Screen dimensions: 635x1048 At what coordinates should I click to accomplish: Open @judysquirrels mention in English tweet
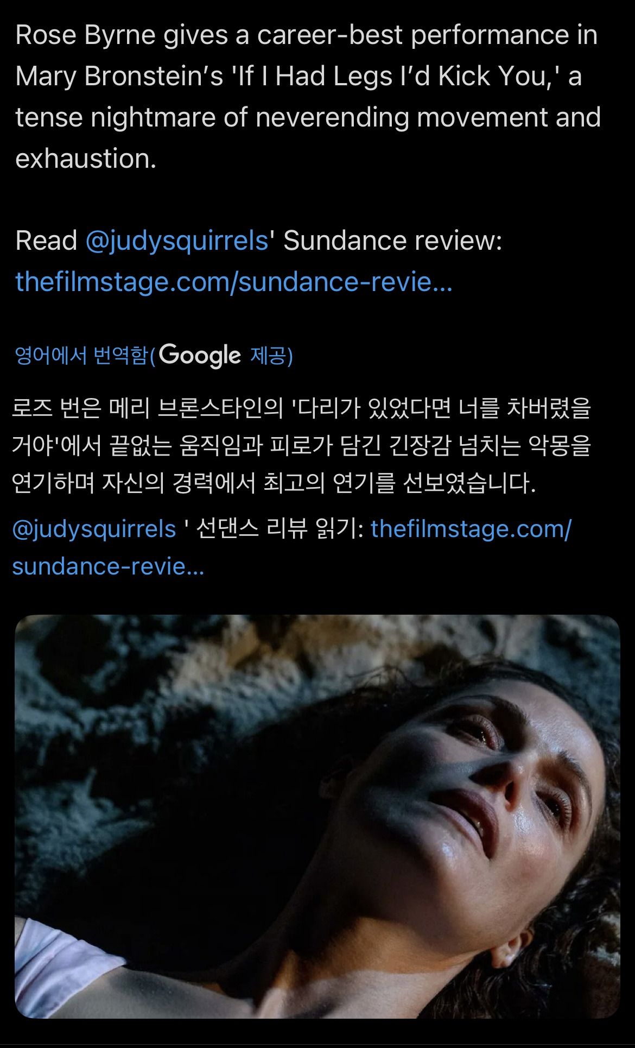click(x=177, y=241)
